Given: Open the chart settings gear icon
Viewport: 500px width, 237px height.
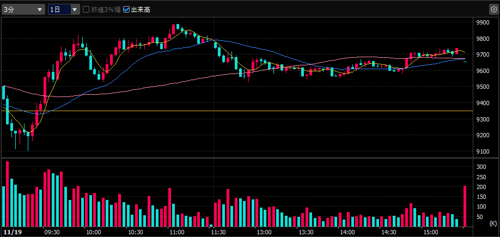Looking at the screenshot, I should click(x=493, y=9).
